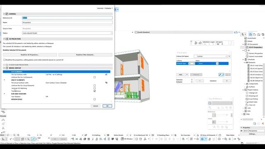Click the suspend groups icon in quick layers palette

[200, 43]
